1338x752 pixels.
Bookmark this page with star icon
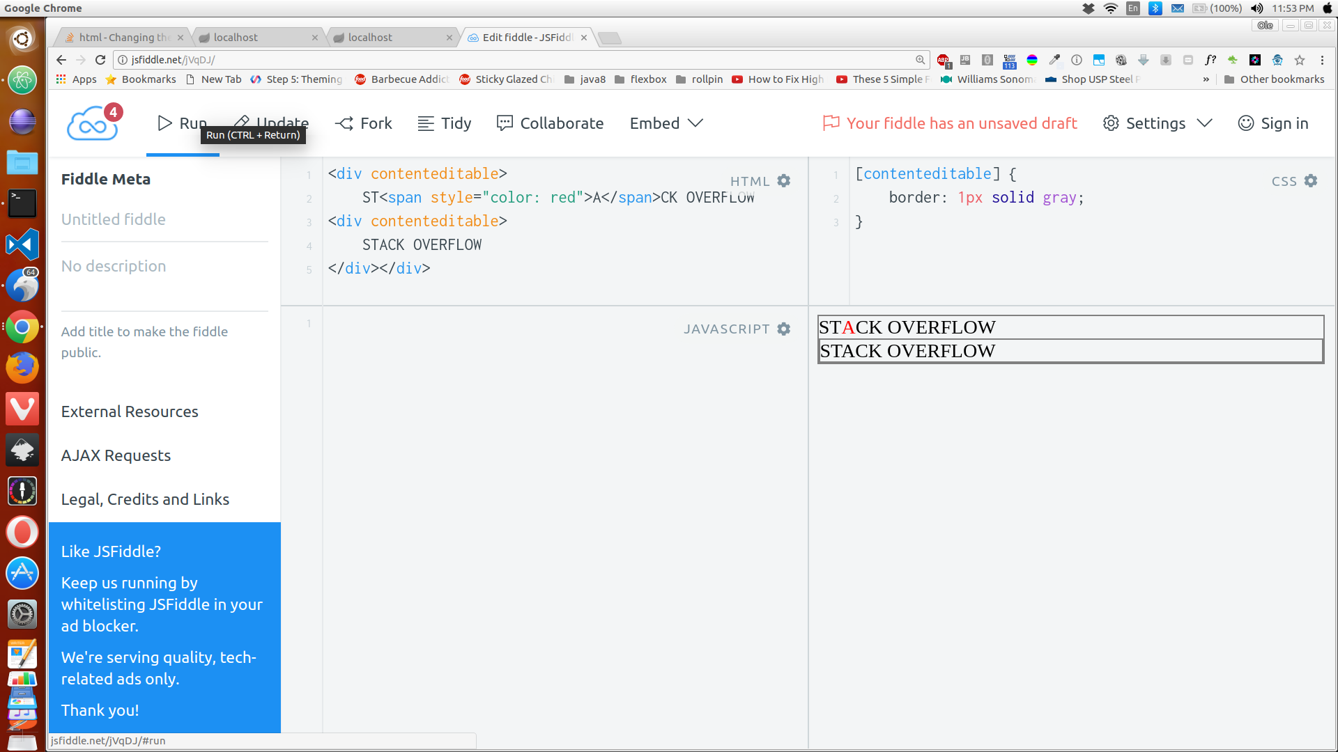tap(1300, 60)
